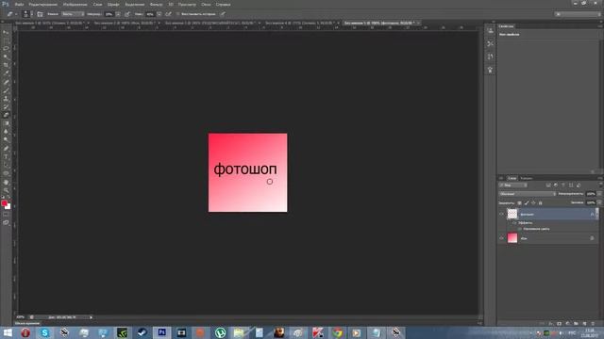The width and height of the screenshot is (604, 339).
Task: Select the Hand tool
Action: point(6,182)
